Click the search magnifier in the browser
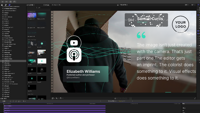Viewport: 200px width, 113px height. point(36,8)
